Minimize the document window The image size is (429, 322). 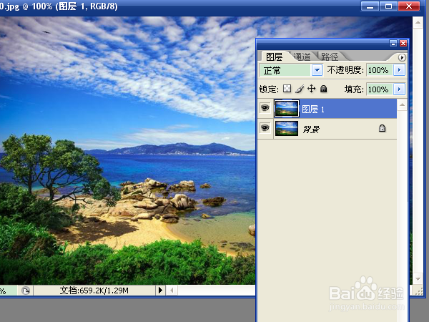[370, 6]
